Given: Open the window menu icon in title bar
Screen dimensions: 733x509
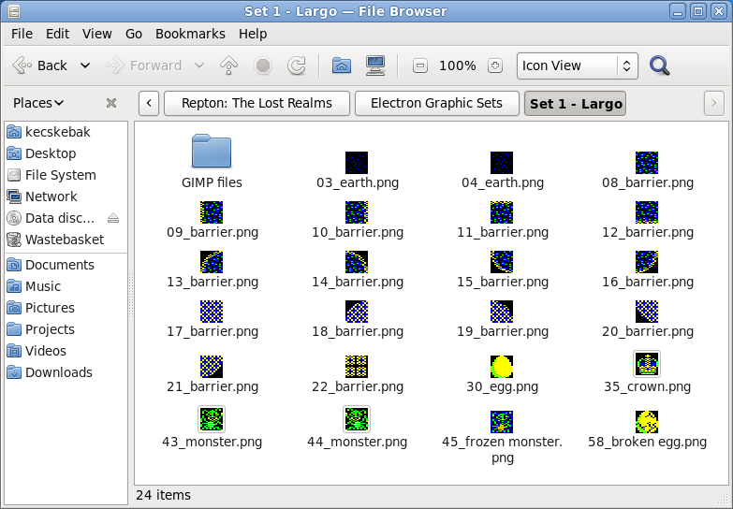Looking at the screenshot, I should point(14,10).
